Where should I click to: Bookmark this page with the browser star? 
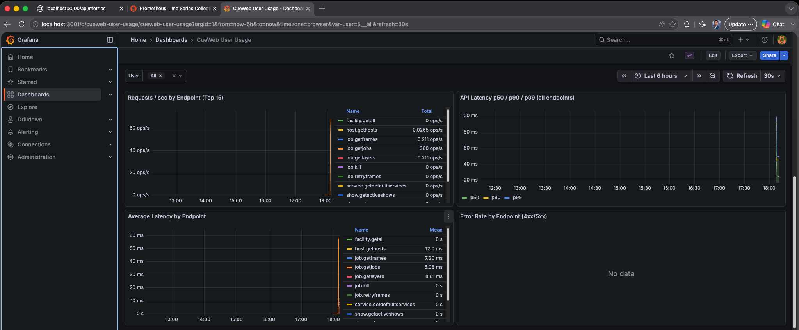pos(673,24)
